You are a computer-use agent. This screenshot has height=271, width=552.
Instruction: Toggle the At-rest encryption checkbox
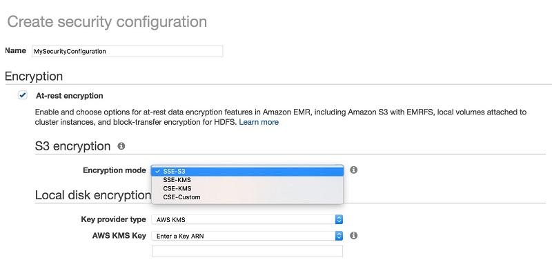(23, 95)
